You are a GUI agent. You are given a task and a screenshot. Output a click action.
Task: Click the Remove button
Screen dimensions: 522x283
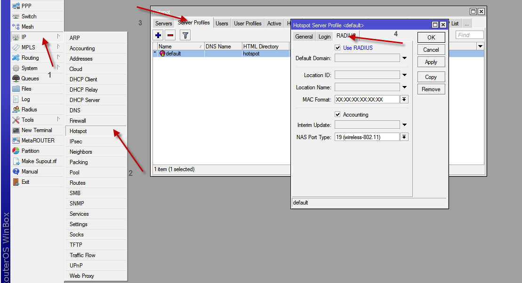click(x=431, y=89)
